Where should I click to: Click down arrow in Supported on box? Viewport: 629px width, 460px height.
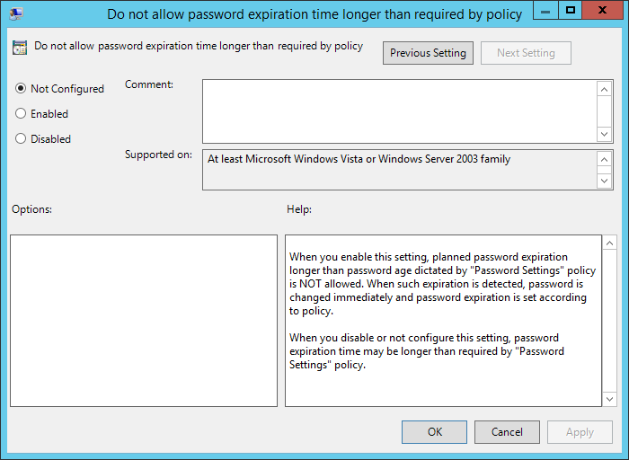tap(605, 181)
